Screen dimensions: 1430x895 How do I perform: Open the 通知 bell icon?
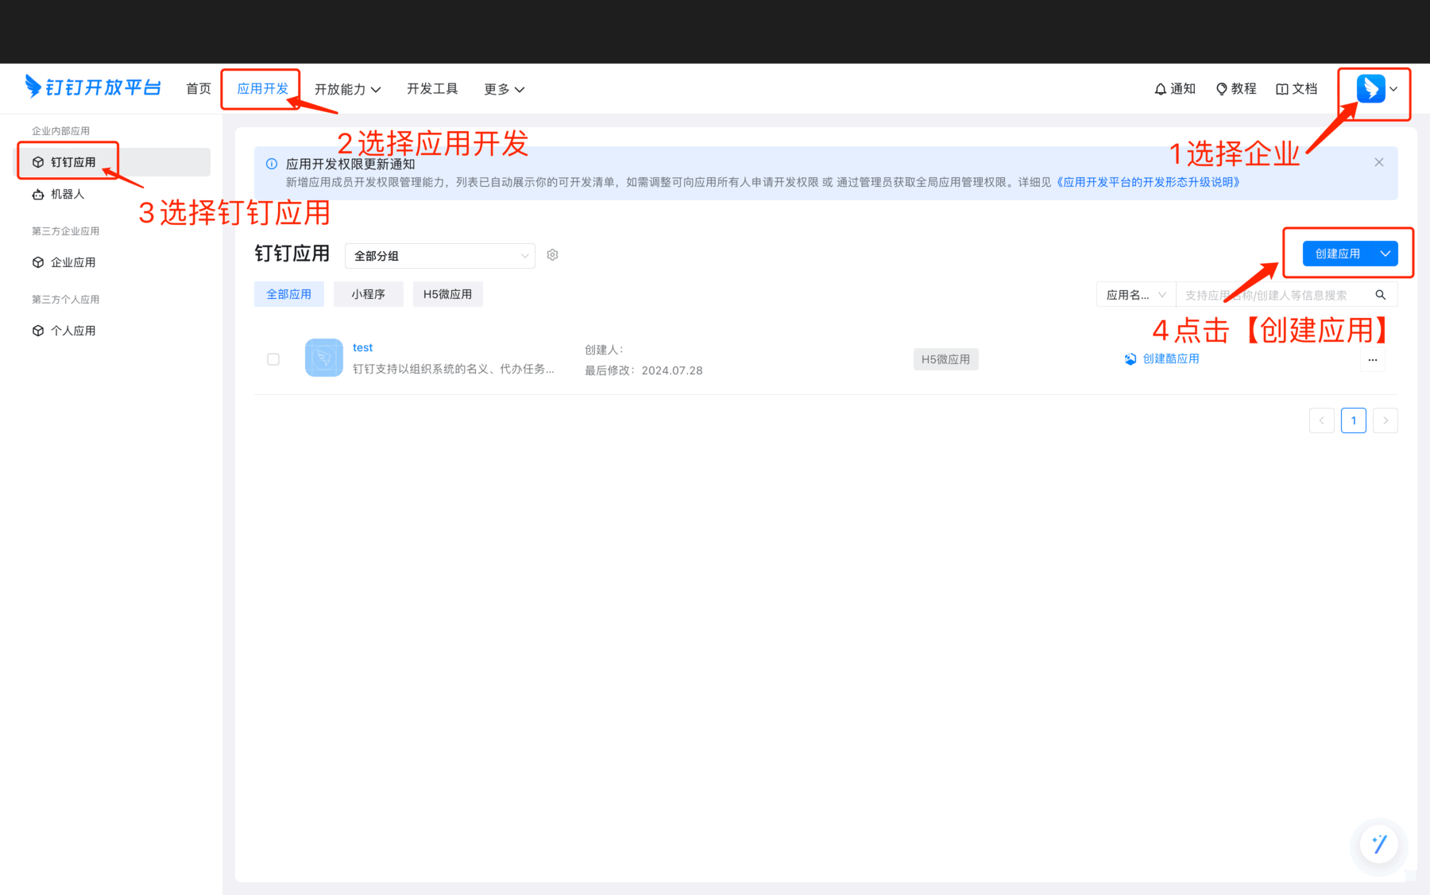(1160, 89)
